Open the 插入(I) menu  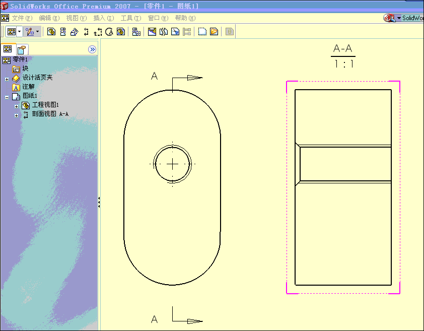coord(104,18)
